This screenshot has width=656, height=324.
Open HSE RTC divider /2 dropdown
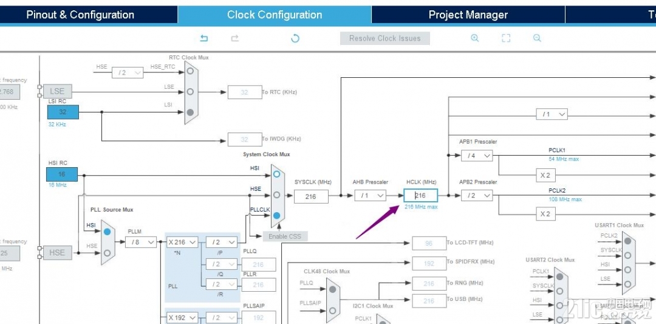point(128,72)
